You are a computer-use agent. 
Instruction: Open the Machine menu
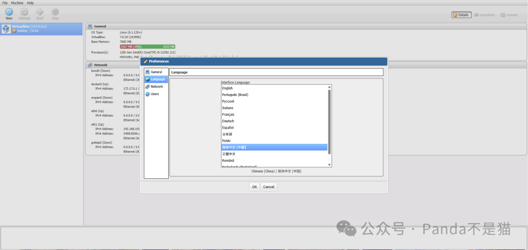click(x=17, y=3)
